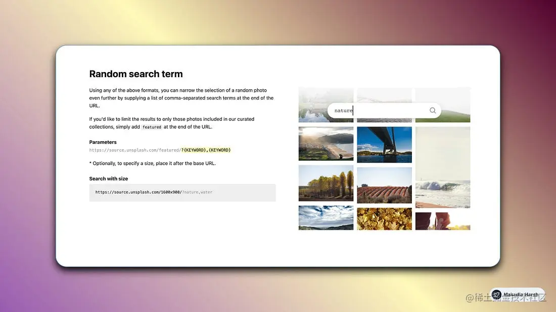Click the highlighted {KEYWORD},{KEYWORD} parameter

point(206,150)
